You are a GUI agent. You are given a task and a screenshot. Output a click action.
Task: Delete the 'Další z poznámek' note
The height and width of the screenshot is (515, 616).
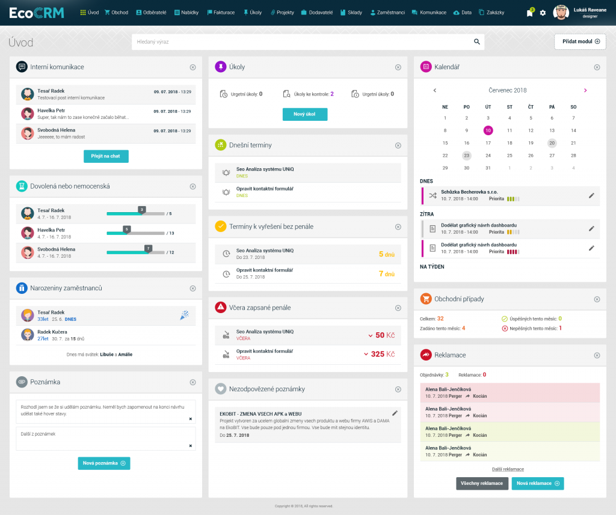coord(191,445)
